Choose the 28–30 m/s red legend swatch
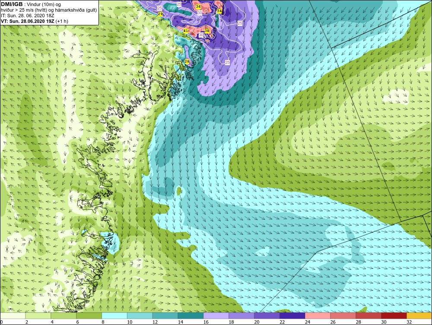 click(x=368, y=316)
